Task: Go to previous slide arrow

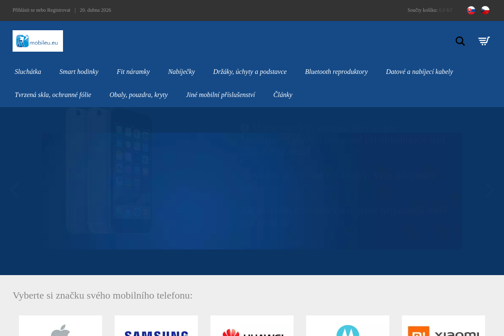Action: pyautogui.click(x=15, y=190)
